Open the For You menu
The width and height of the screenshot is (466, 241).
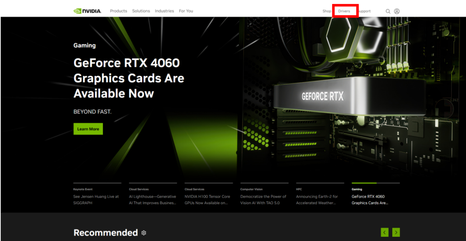point(186,11)
